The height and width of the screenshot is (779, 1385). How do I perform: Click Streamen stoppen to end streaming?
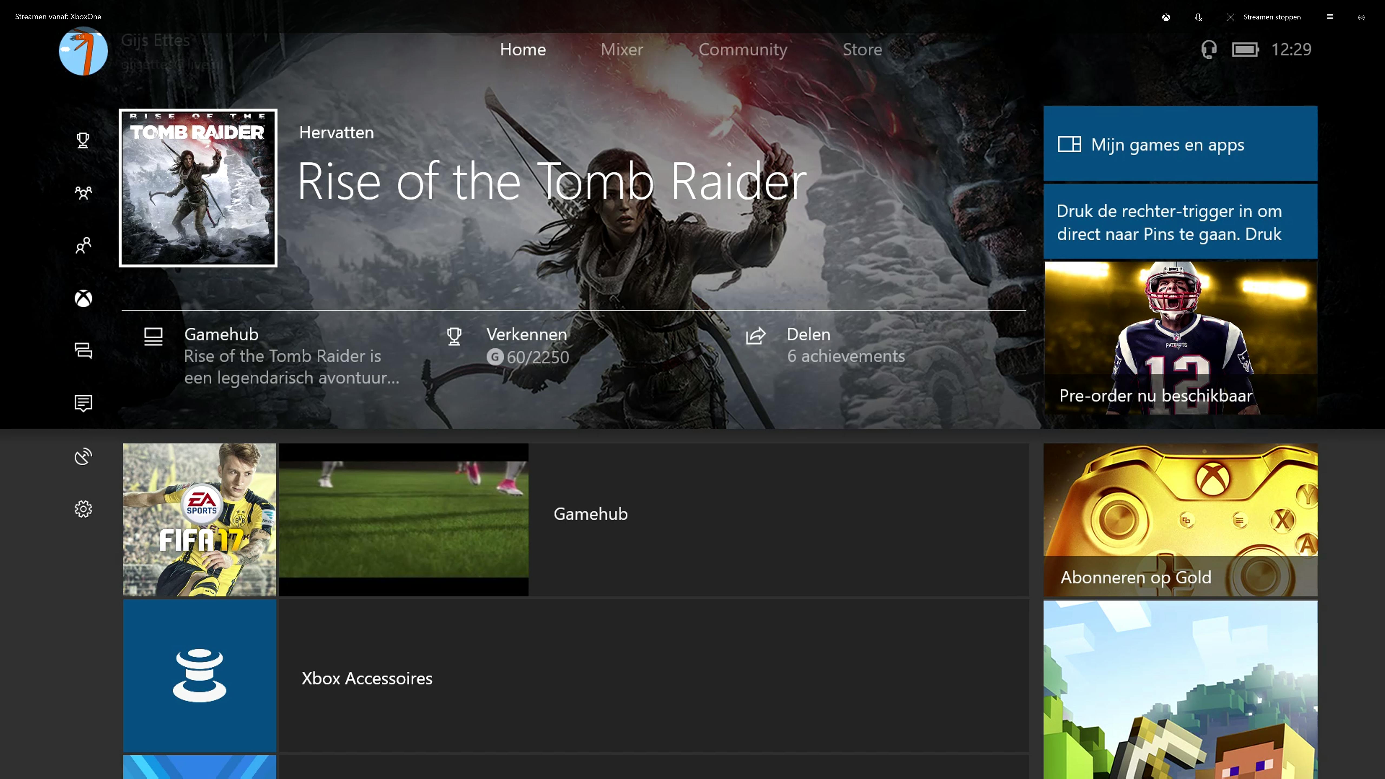(1264, 17)
